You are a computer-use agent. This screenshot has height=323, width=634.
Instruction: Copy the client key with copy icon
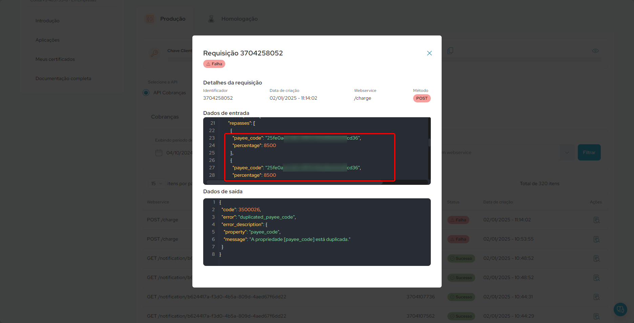click(450, 51)
